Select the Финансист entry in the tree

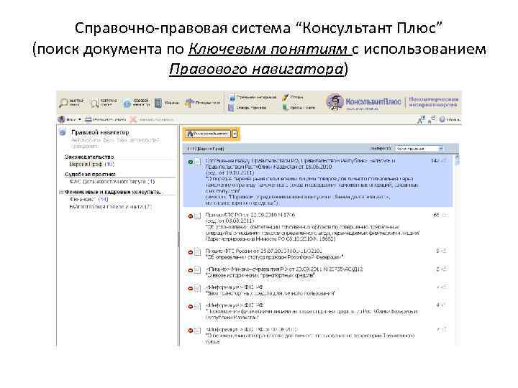(x=88, y=200)
